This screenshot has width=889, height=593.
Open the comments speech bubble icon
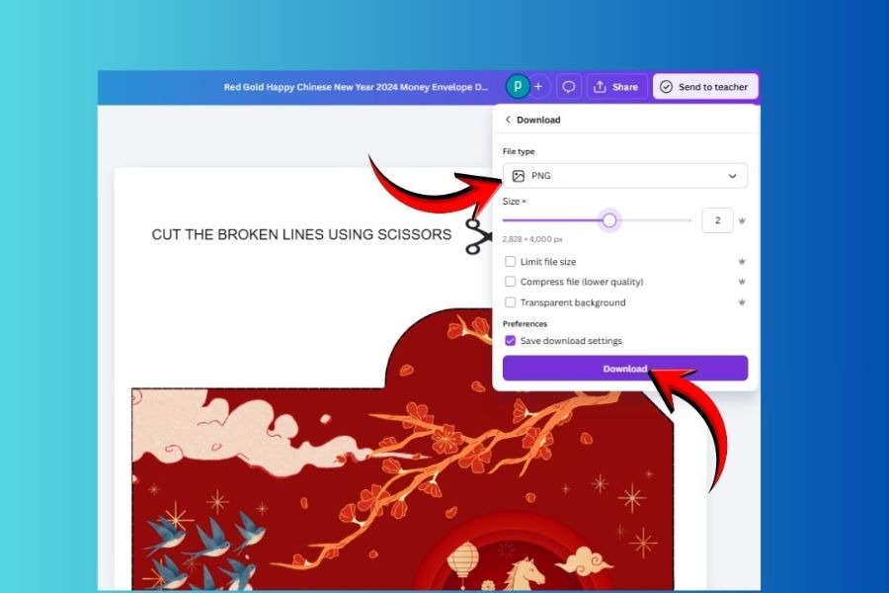click(569, 87)
